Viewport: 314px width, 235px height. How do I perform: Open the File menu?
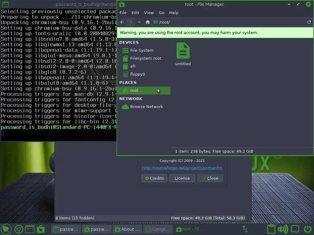123,13
